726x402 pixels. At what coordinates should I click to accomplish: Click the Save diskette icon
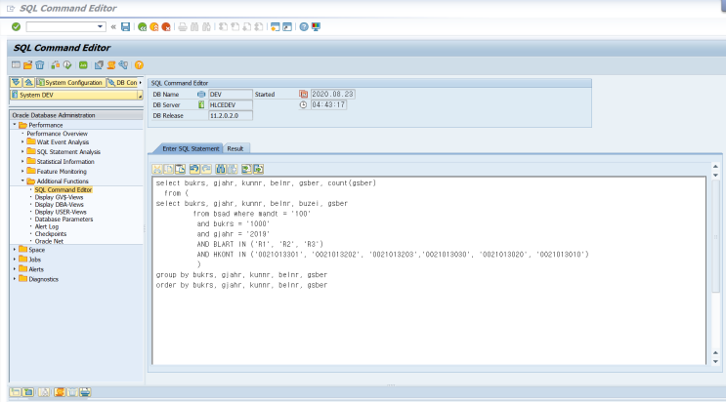(x=125, y=26)
